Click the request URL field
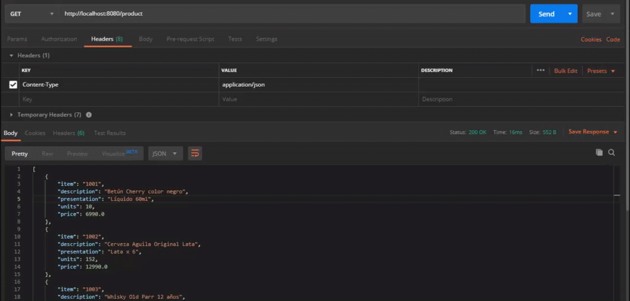630x301 pixels. 292,14
